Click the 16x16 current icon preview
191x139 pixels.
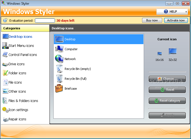(160, 53)
